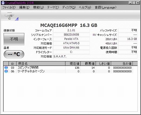Click the 現在値 column header
Screen dimensions: 141x115
pyautogui.click(x=73, y=64)
